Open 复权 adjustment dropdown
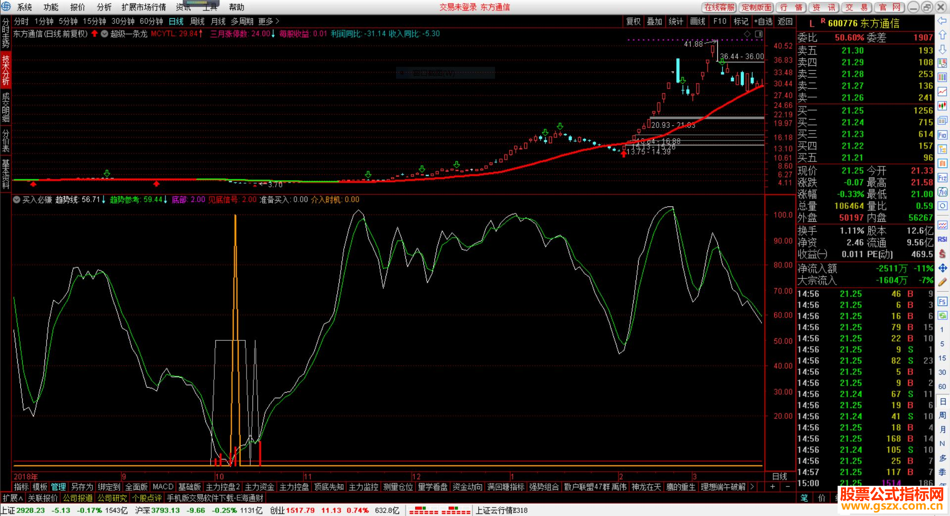 (x=633, y=21)
